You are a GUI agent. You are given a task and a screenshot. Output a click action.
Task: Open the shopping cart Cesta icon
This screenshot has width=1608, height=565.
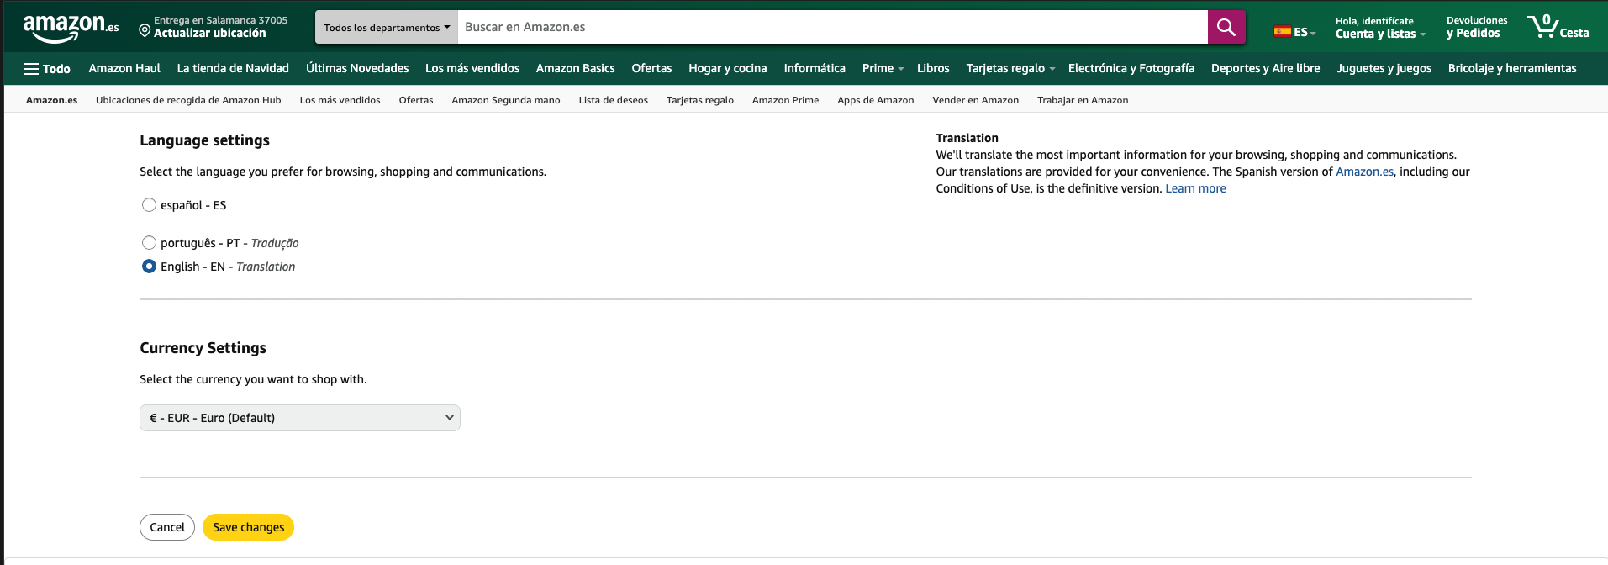[1557, 27]
